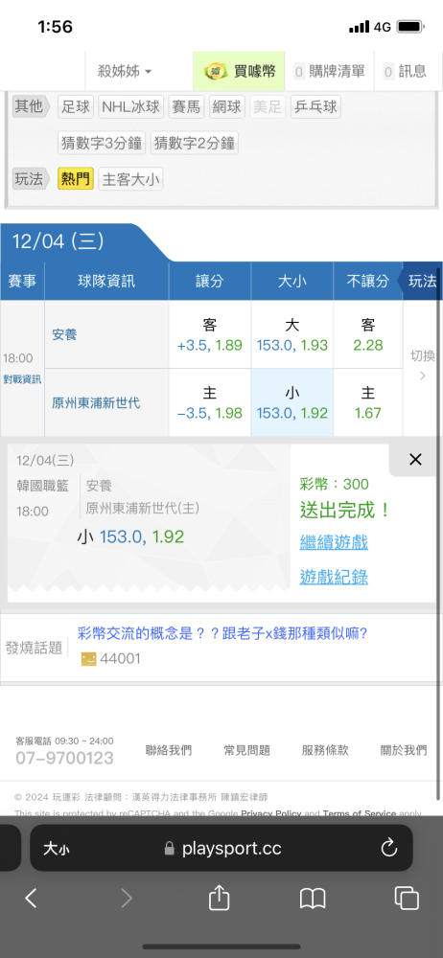
Task: Click 大小 column header
Action: [x=292, y=282]
